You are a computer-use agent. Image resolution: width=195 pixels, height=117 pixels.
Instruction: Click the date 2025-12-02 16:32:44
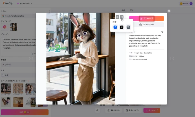point(140,59)
